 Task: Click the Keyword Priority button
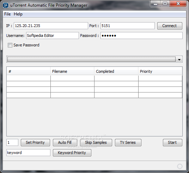point(72,153)
